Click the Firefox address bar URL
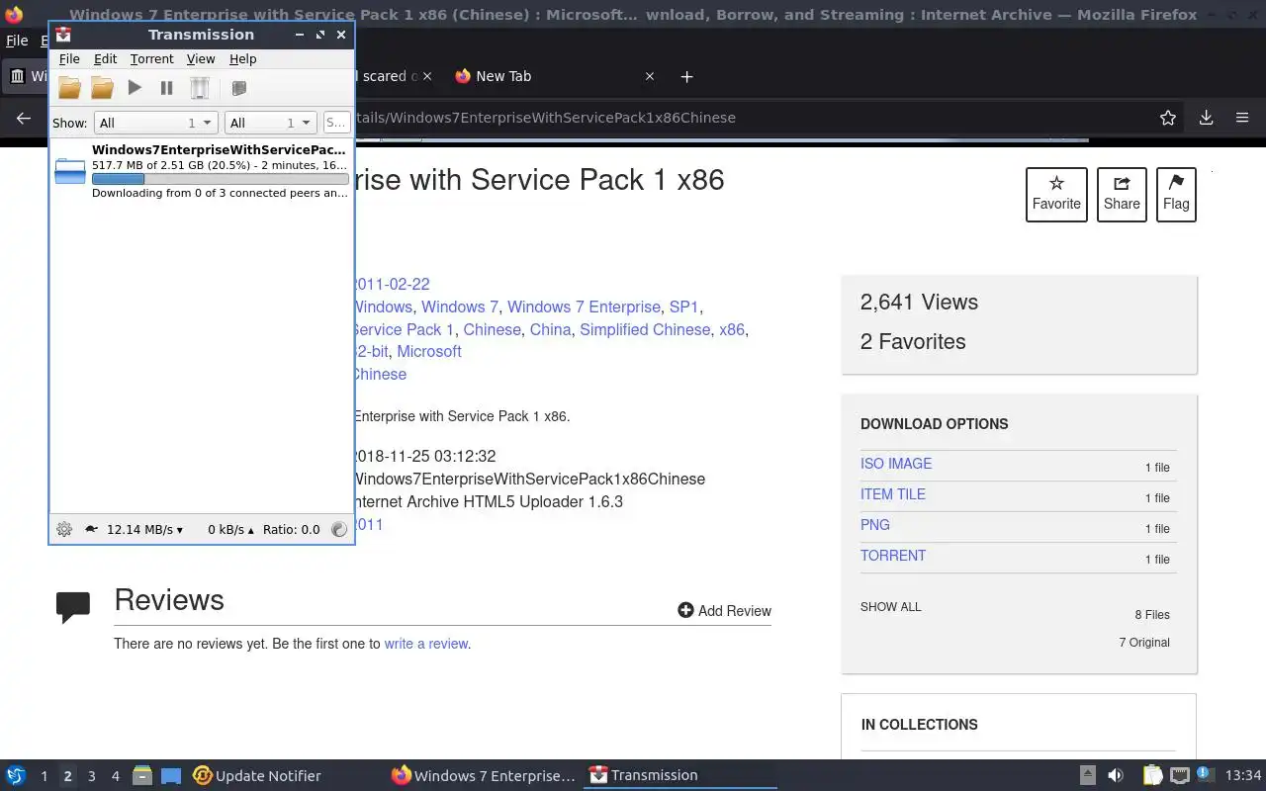The height and width of the screenshot is (791, 1266). click(x=545, y=118)
